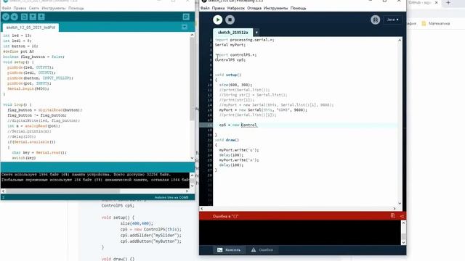
Task: Click the copy-error icon in the red status bar
Action: tap(392, 216)
